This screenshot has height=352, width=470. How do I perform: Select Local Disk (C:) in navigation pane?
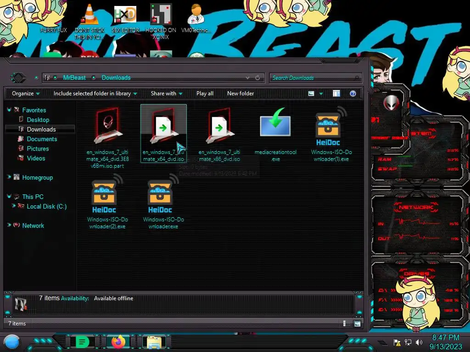click(47, 206)
